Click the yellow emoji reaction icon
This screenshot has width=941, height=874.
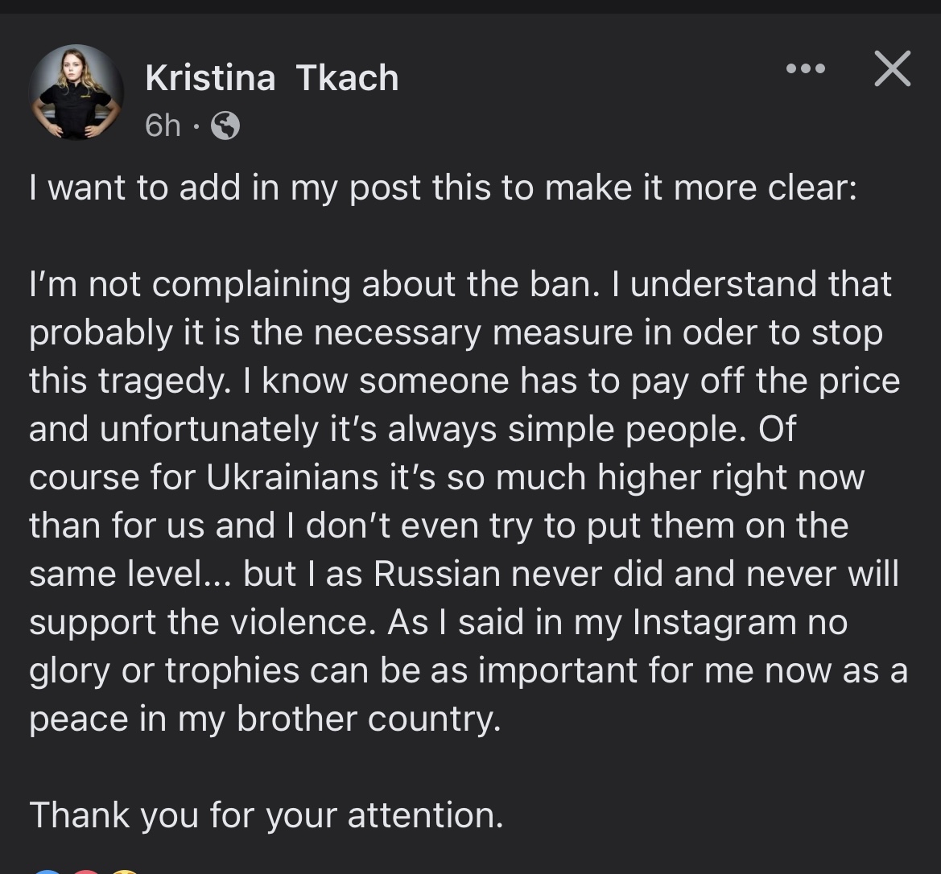[x=126, y=871]
